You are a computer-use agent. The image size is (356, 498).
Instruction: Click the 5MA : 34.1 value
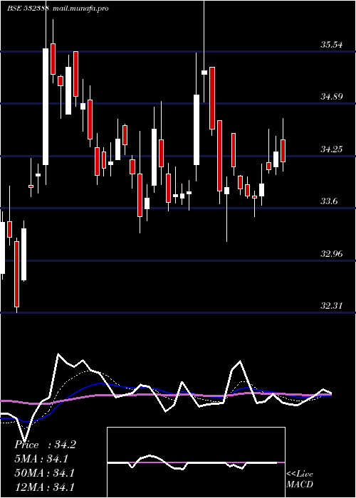click(x=41, y=459)
